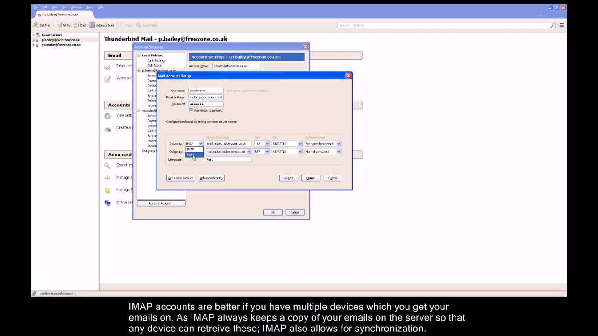This screenshot has height=336, width=598.
Task: Click OK in Account Settings window
Action: (x=273, y=212)
